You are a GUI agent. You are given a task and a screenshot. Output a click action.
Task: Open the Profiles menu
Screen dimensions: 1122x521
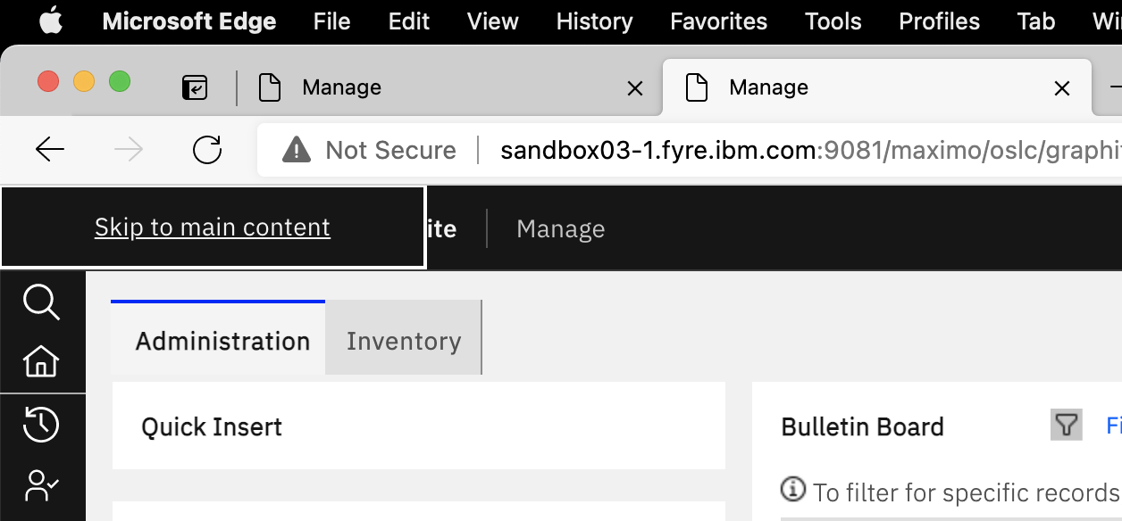938,21
